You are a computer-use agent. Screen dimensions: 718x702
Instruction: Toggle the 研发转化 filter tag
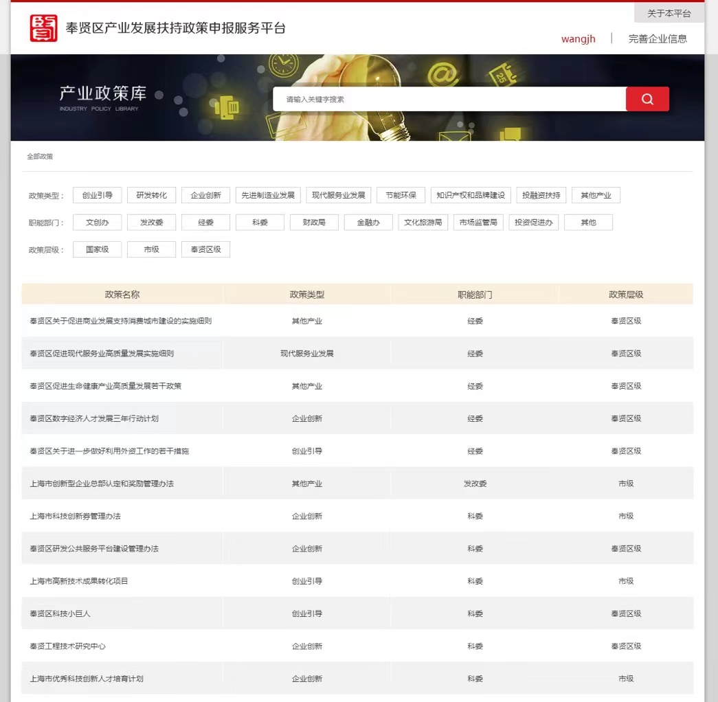[151, 195]
